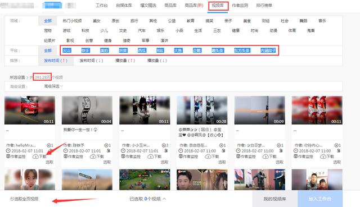Click the clock icon on helloMr.s card
The image size is (360, 207).
[8, 151]
